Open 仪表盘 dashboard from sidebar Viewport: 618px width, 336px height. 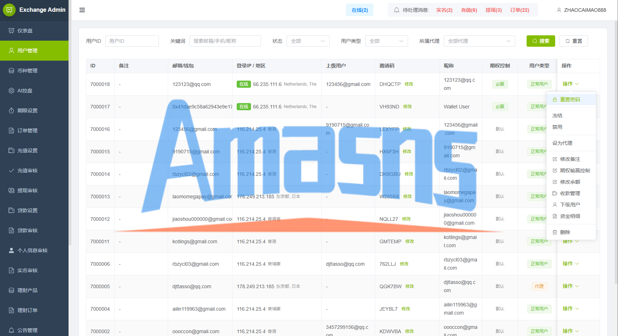(34, 31)
